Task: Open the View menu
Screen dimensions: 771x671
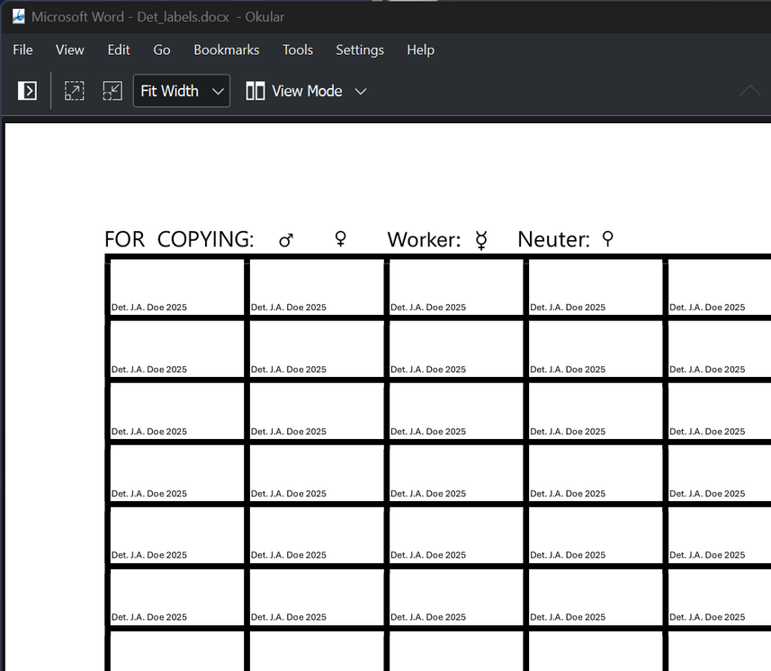Action: tap(70, 50)
